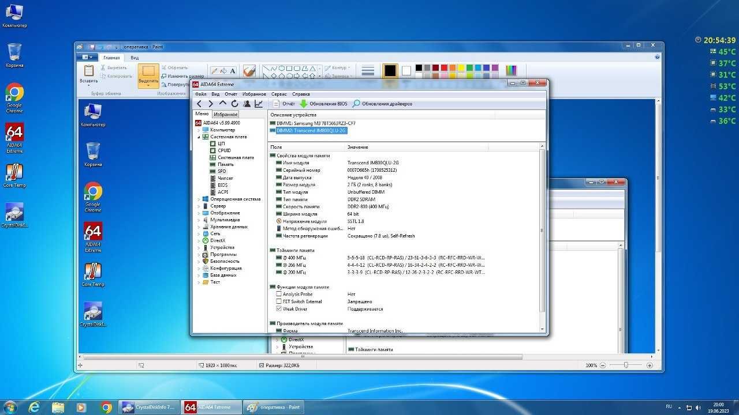
Task: Click Paint Выделить selection tool
Action: pyautogui.click(x=148, y=76)
